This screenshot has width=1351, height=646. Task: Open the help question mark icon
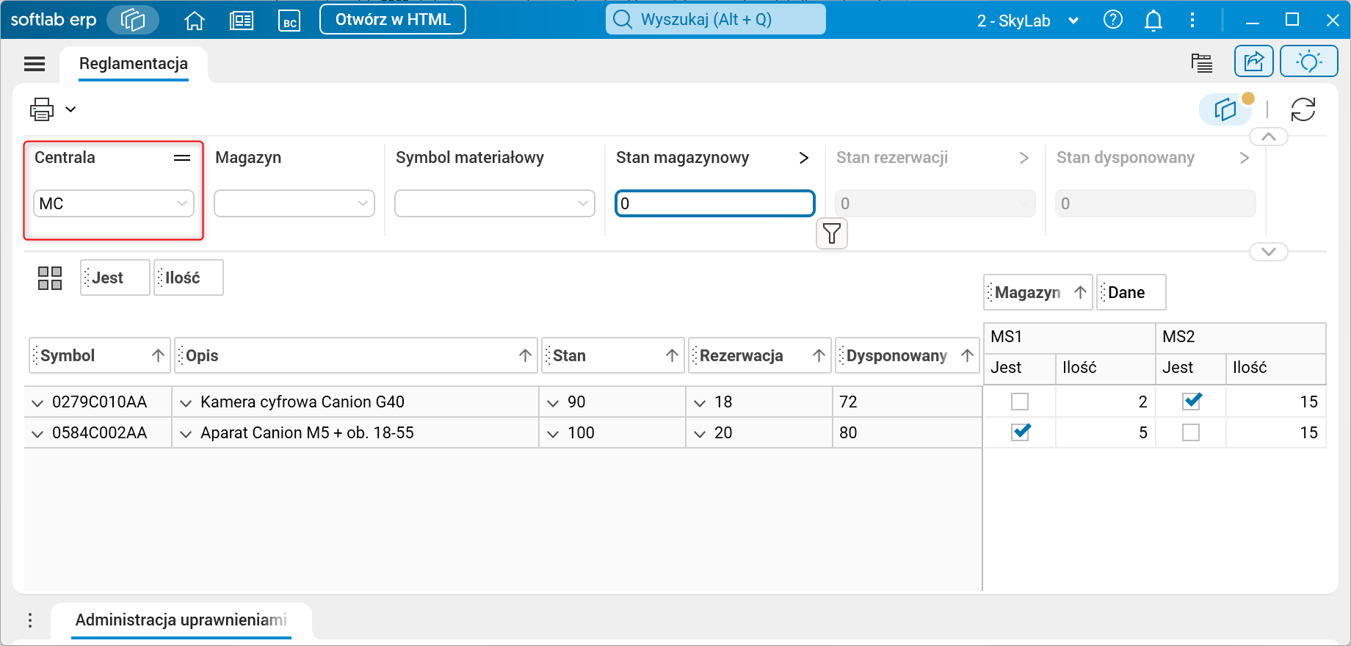pos(1113,20)
